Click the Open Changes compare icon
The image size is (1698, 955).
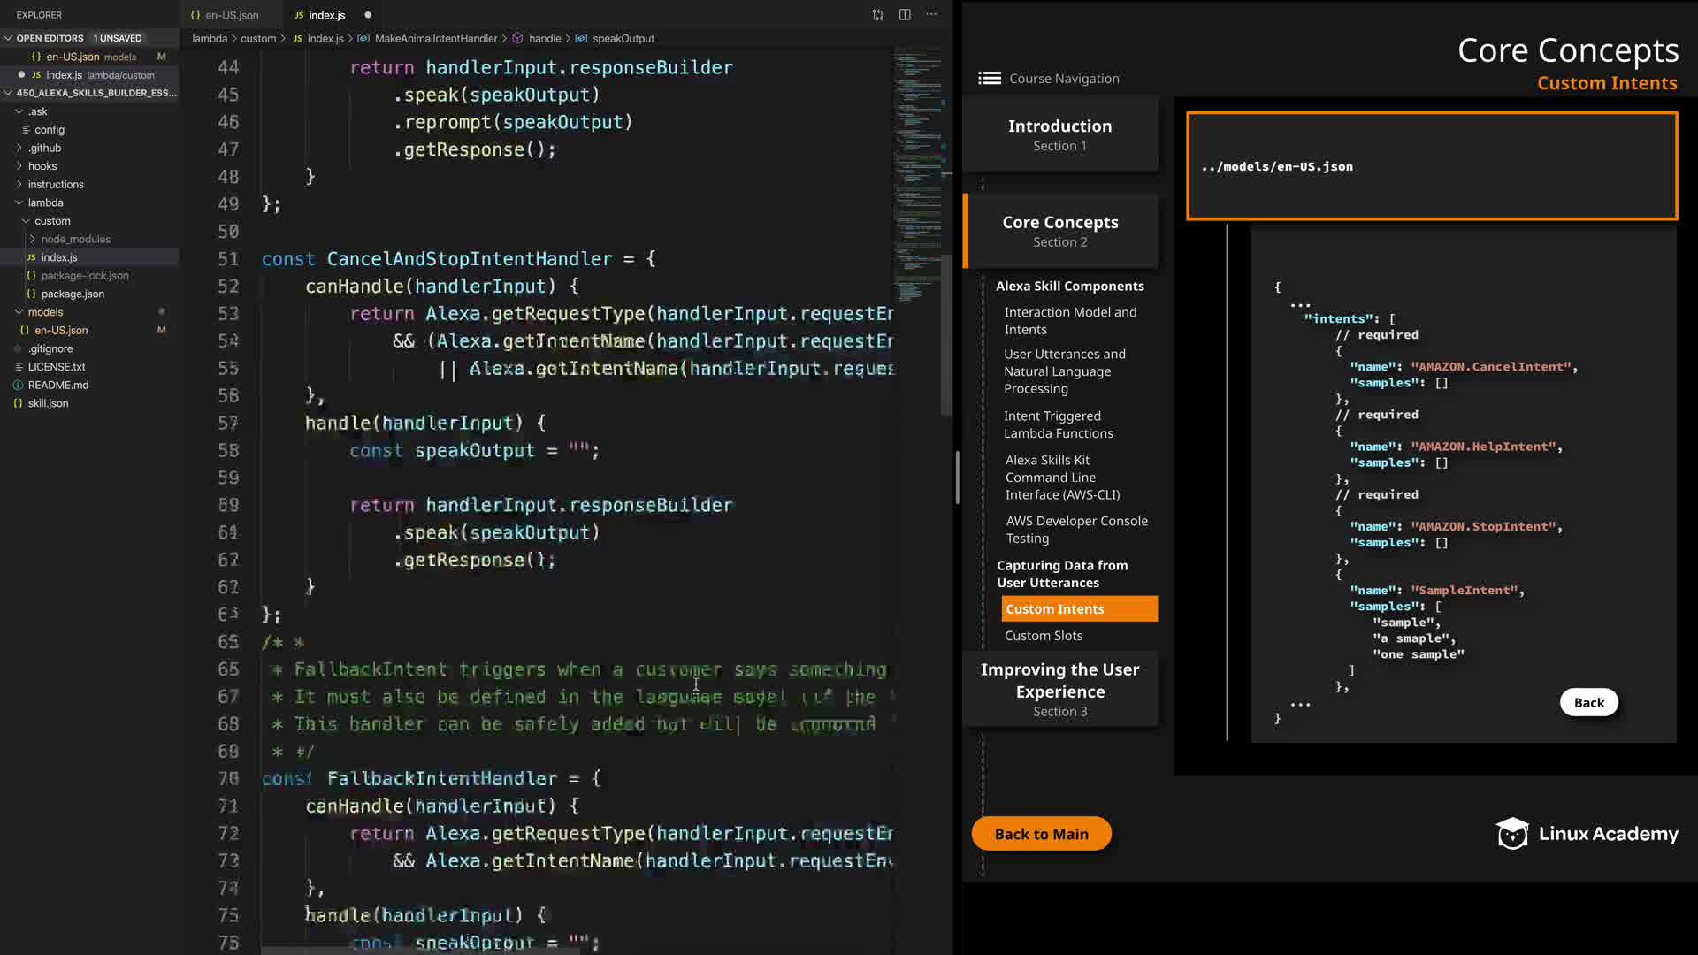(x=877, y=15)
